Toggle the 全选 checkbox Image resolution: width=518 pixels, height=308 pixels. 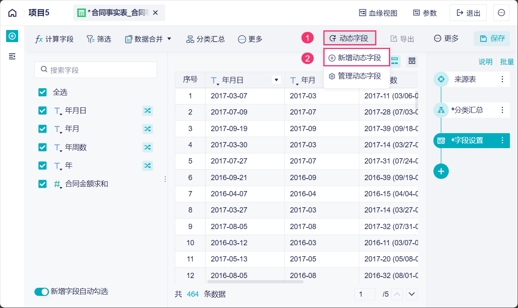click(x=42, y=92)
